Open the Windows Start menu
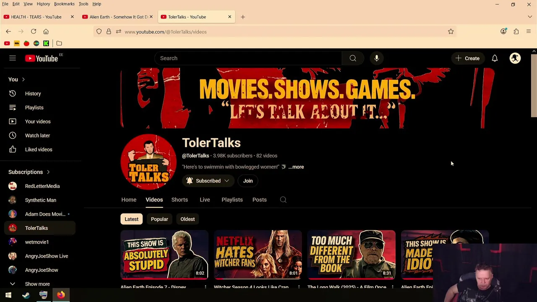This screenshot has height=302, width=537. click(8, 295)
